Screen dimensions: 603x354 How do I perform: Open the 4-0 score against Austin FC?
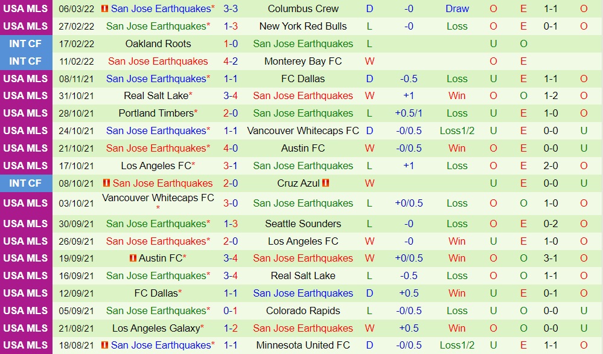point(231,148)
